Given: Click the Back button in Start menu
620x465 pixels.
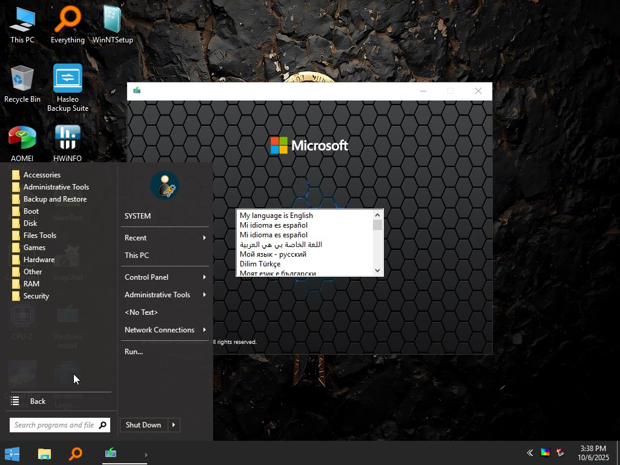Looking at the screenshot, I should point(38,401).
